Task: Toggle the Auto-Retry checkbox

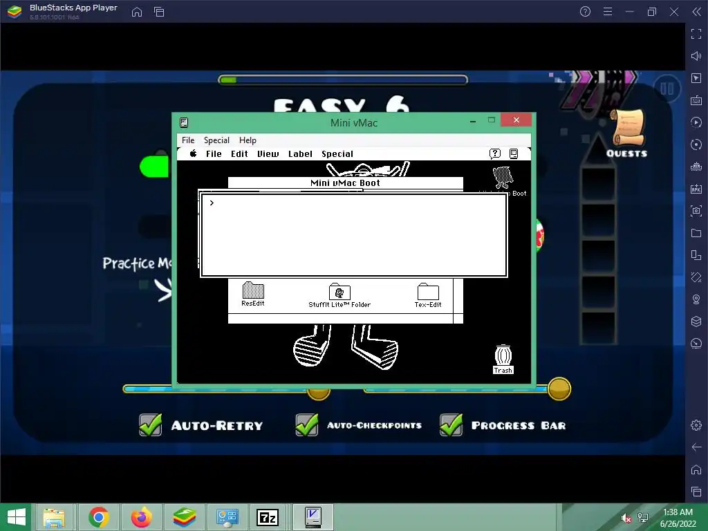Action: pyautogui.click(x=150, y=425)
